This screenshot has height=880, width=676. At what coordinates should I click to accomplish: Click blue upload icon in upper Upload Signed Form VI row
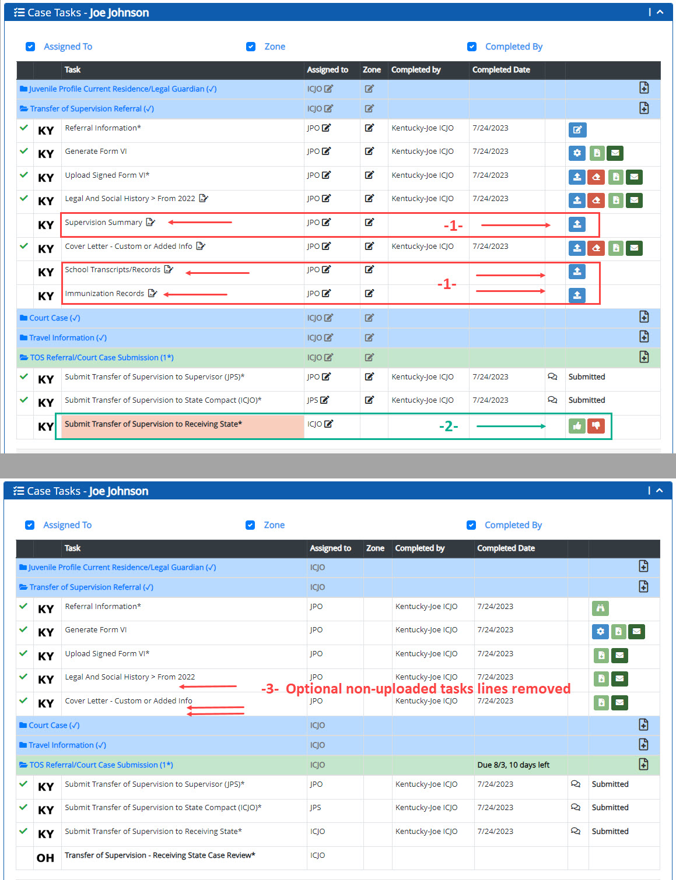[x=577, y=177]
